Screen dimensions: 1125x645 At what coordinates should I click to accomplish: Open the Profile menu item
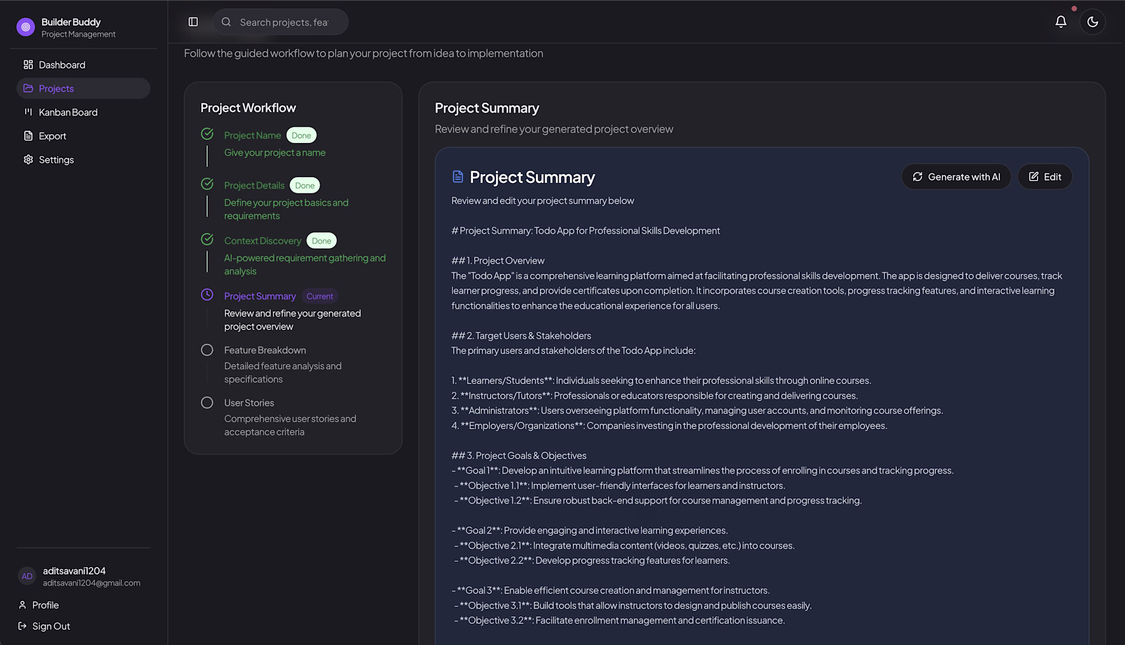click(45, 605)
